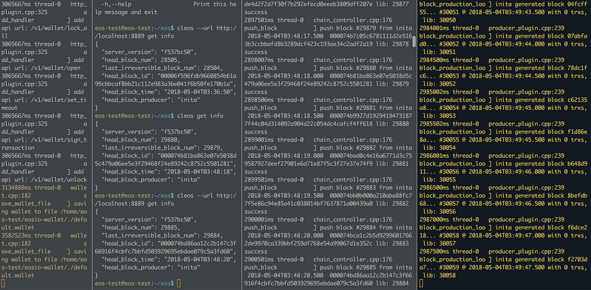Click head_block_time "2018-05-04T03:36:50"
The height and width of the screenshot is (290, 591).
point(169,92)
